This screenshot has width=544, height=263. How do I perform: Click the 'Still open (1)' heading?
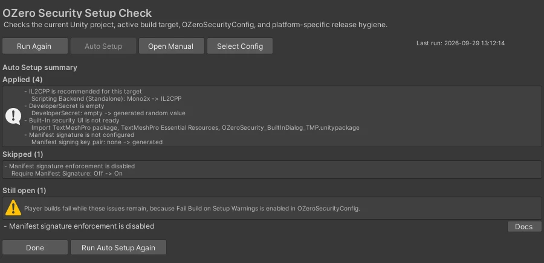(x=24, y=191)
